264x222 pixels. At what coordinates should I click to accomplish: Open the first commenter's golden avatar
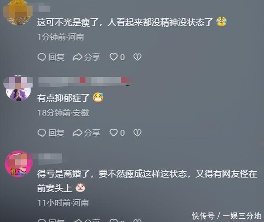18,13
